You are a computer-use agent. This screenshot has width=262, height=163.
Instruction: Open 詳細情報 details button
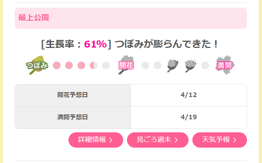(95, 140)
